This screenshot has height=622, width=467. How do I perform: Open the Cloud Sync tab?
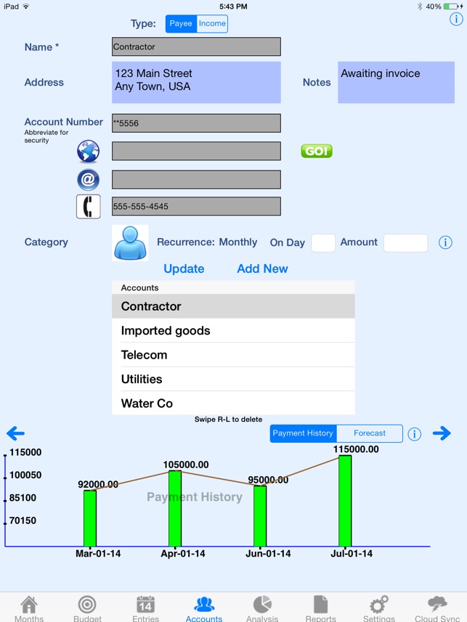click(437, 608)
